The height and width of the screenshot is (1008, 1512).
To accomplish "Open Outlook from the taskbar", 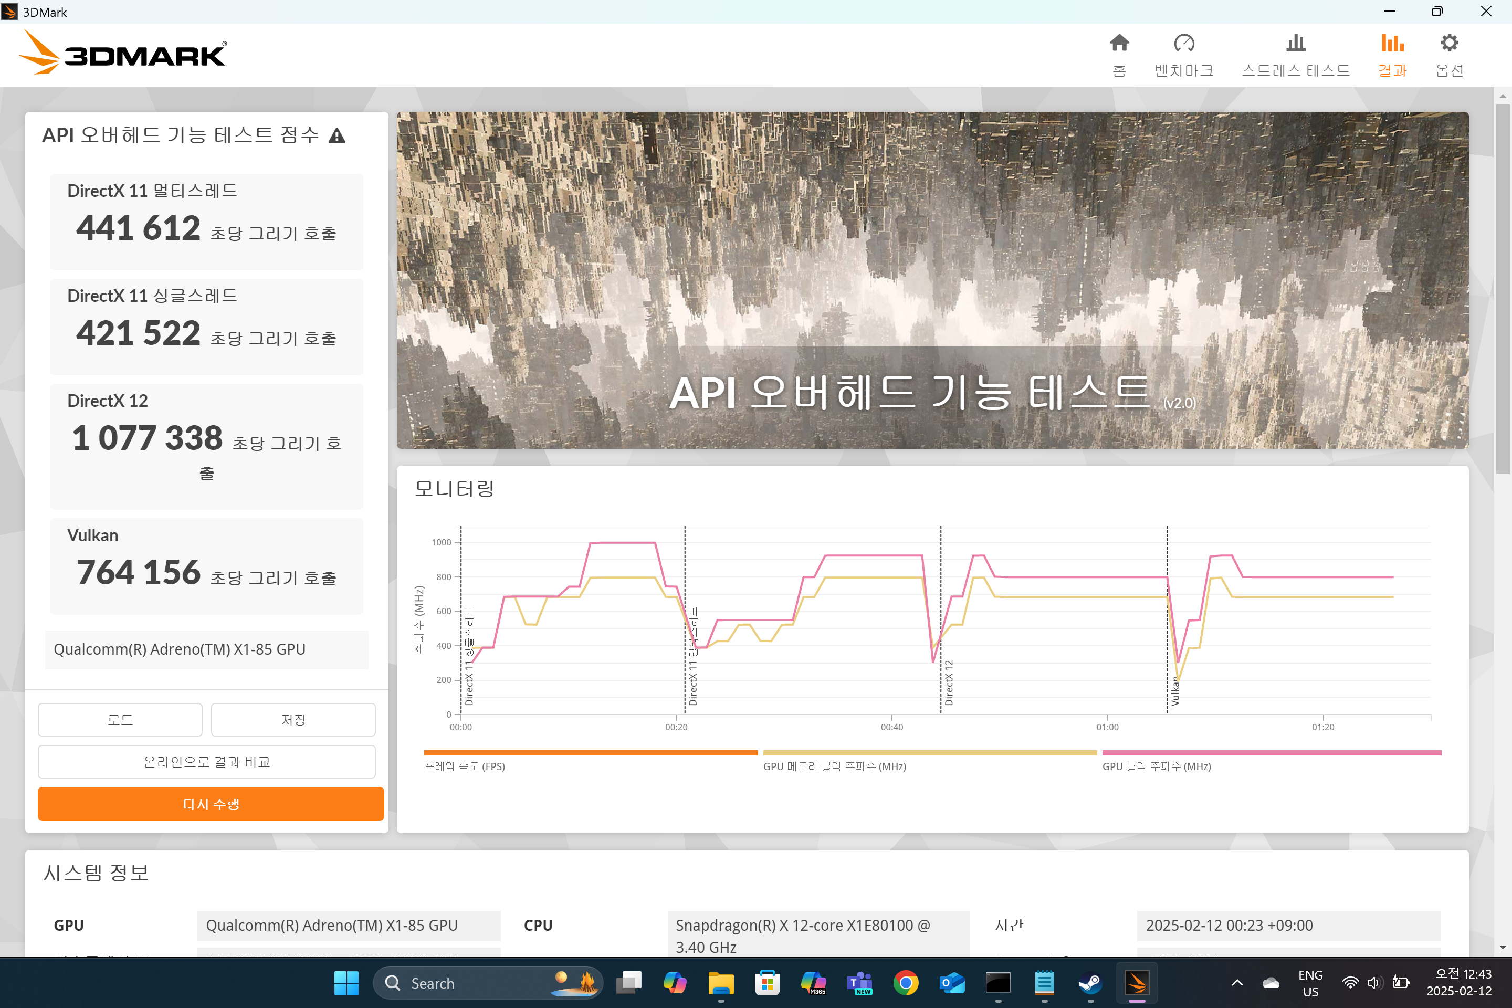I will click(952, 983).
